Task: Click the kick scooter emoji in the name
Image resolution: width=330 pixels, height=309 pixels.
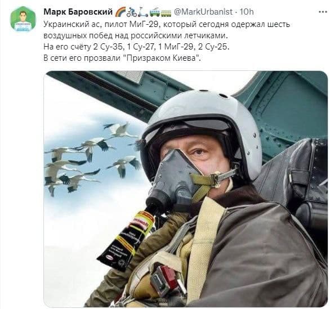Action: click(143, 12)
